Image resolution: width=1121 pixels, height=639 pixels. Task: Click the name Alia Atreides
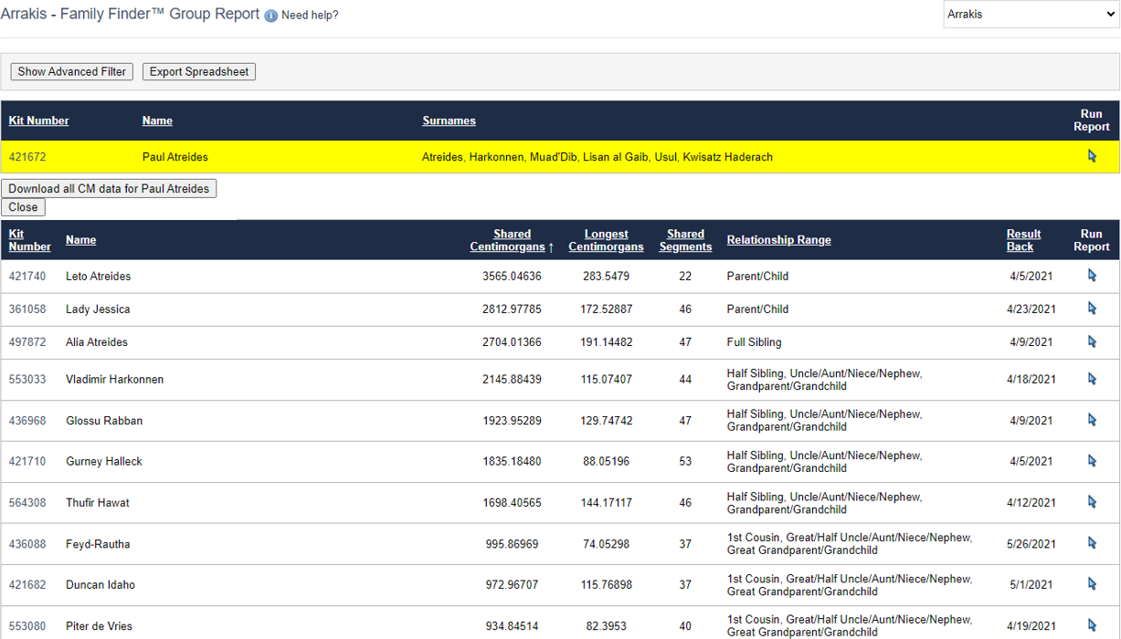(97, 342)
